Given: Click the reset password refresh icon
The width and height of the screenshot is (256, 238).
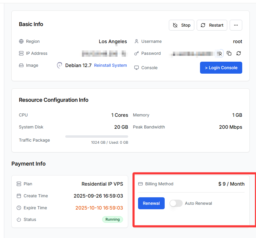Looking at the screenshot, I should pos(239,53).
